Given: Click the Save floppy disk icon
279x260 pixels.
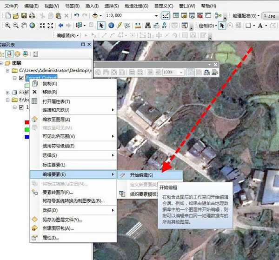Looking at the screenshot, I should (23, 15).
